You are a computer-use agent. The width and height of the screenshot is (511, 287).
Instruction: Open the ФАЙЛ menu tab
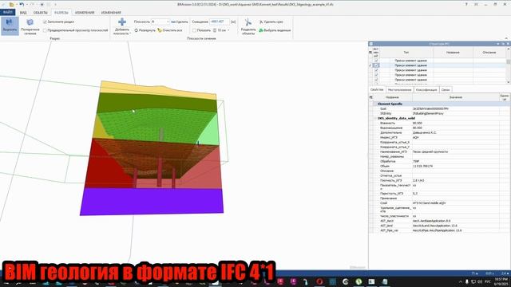pos(8,13)
